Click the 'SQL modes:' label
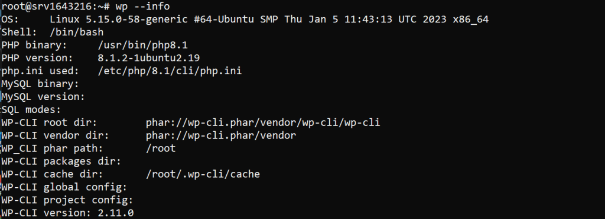Viewport: 605px width, 219px height. point(31,110)
